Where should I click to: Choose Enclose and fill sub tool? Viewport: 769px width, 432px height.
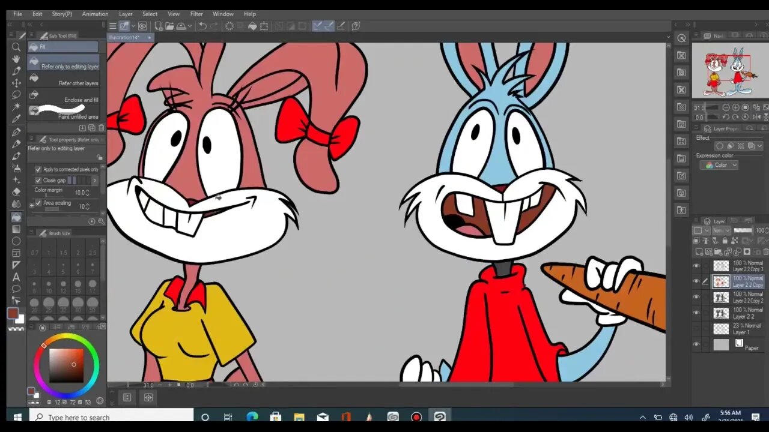[x=63, y=97]
